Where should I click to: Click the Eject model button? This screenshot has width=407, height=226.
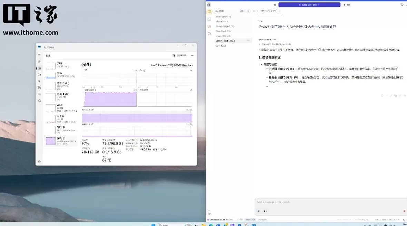(x=348, y=5)
